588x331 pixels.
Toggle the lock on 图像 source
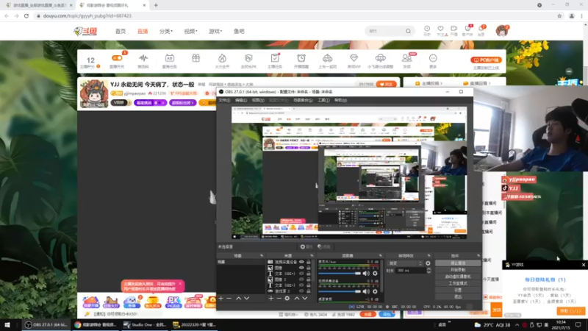(309, 268)
